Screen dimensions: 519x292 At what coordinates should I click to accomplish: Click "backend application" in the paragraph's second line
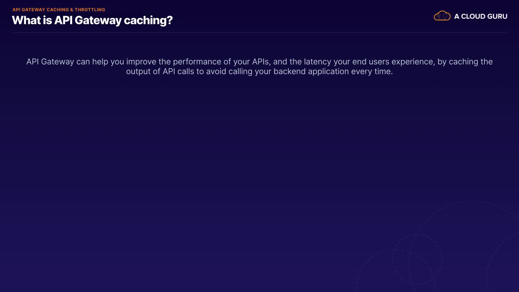click(x=311, y=72)
